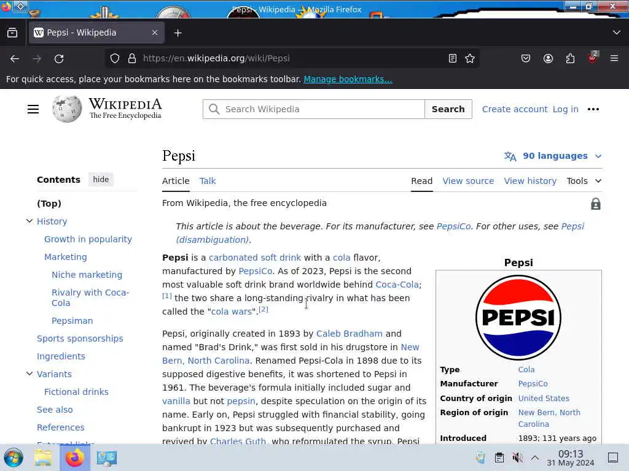Jump to Sports sponsorships section
Image resolution: width=629 pixels, height=471 pixels.
80,339
